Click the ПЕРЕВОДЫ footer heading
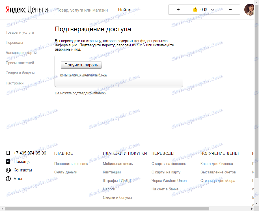 click(x=163, y=153)
